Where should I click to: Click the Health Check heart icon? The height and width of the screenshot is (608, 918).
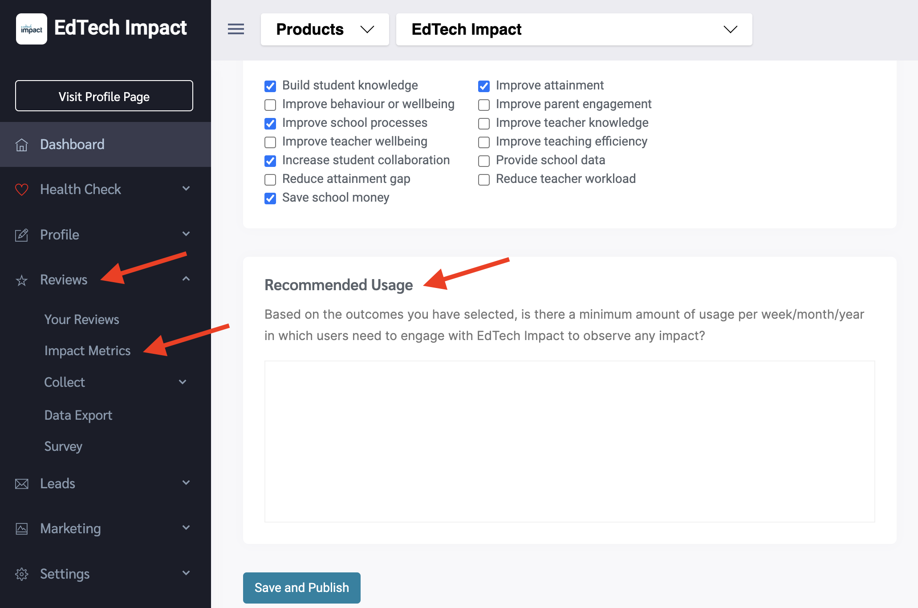click(21, 190)
